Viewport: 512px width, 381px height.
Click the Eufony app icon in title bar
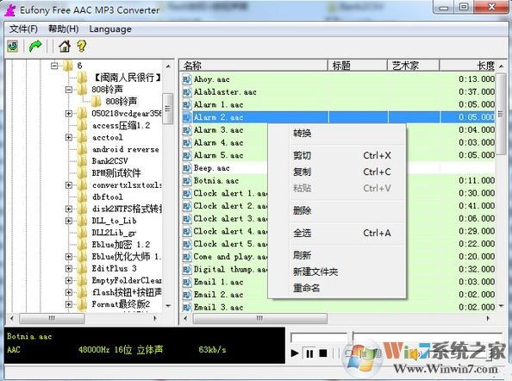coord(10,10)
